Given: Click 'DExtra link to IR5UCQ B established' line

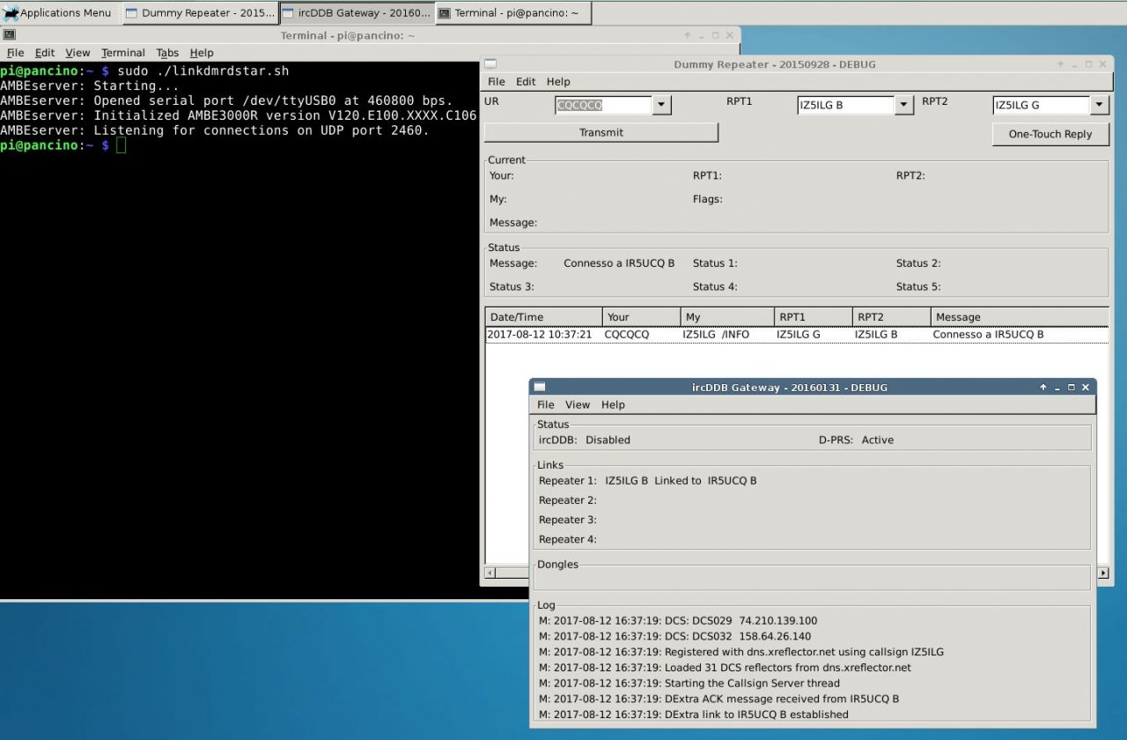Looking at the screenshot, I should pyautogui.click(x=694, y=714).
